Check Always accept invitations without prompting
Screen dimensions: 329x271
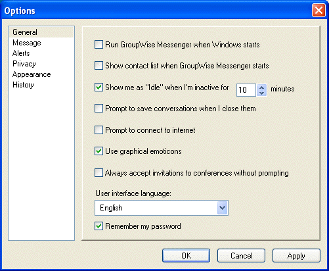[x=99, y=172]
